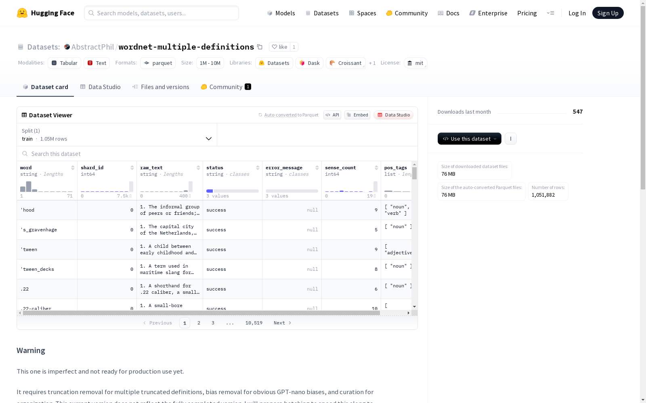Open the dataset Community tab
Screen dimensions: 646x403
[x=226, y=87]
